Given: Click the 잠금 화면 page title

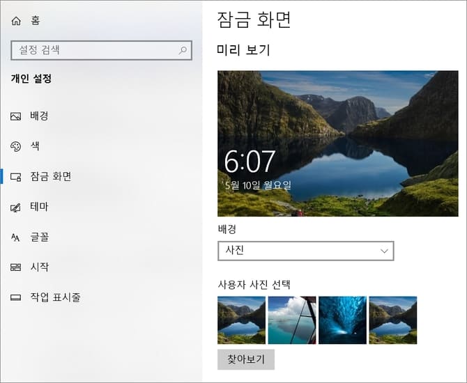Looking at the screenshot, I should click(254, 19).
